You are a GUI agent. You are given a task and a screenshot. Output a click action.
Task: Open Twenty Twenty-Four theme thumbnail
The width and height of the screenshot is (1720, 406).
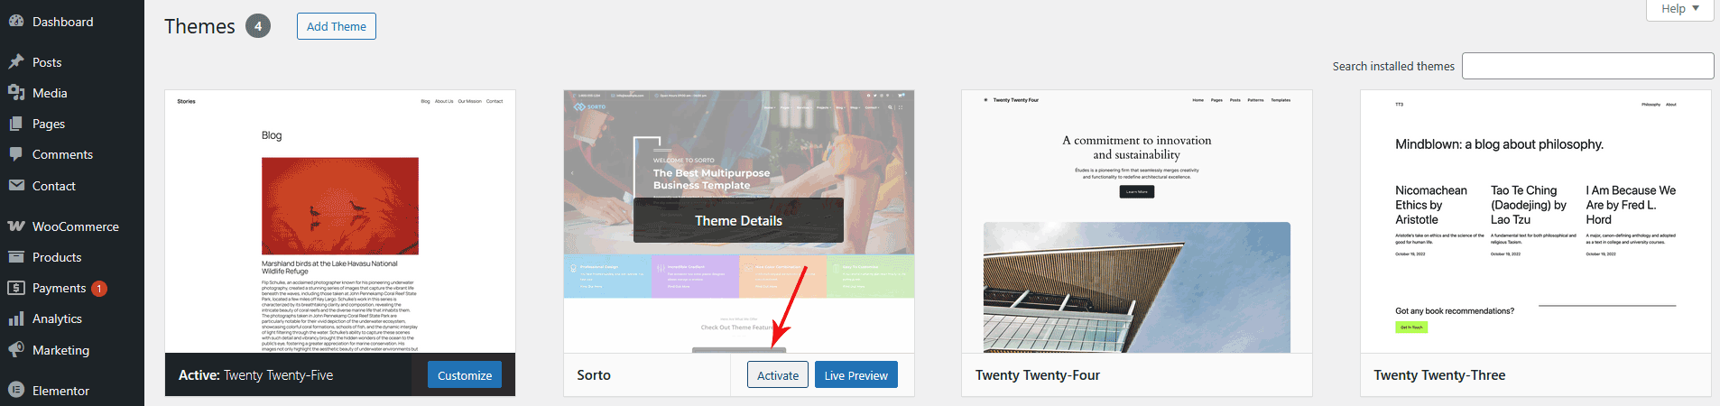click(x=1137, y=221)
